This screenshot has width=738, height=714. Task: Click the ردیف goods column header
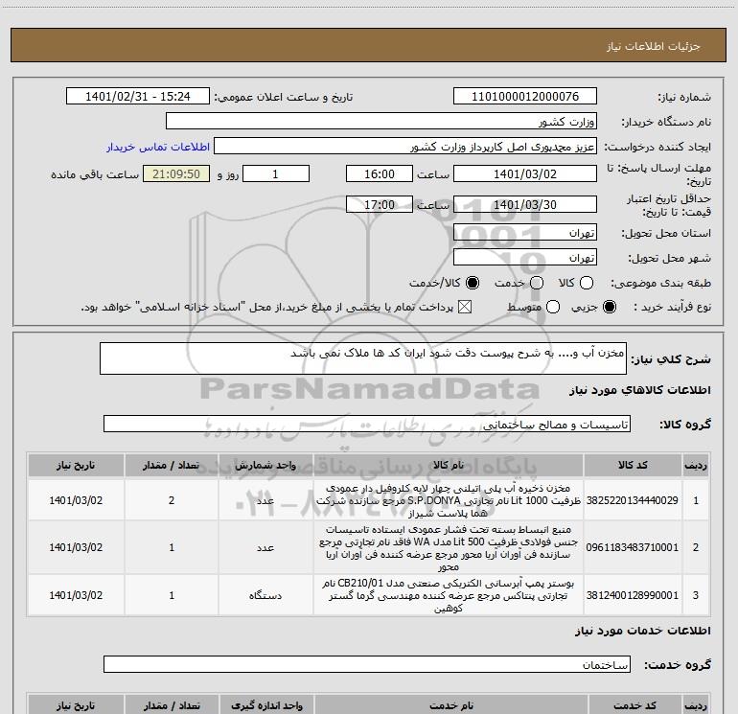[x=696, y=465]
